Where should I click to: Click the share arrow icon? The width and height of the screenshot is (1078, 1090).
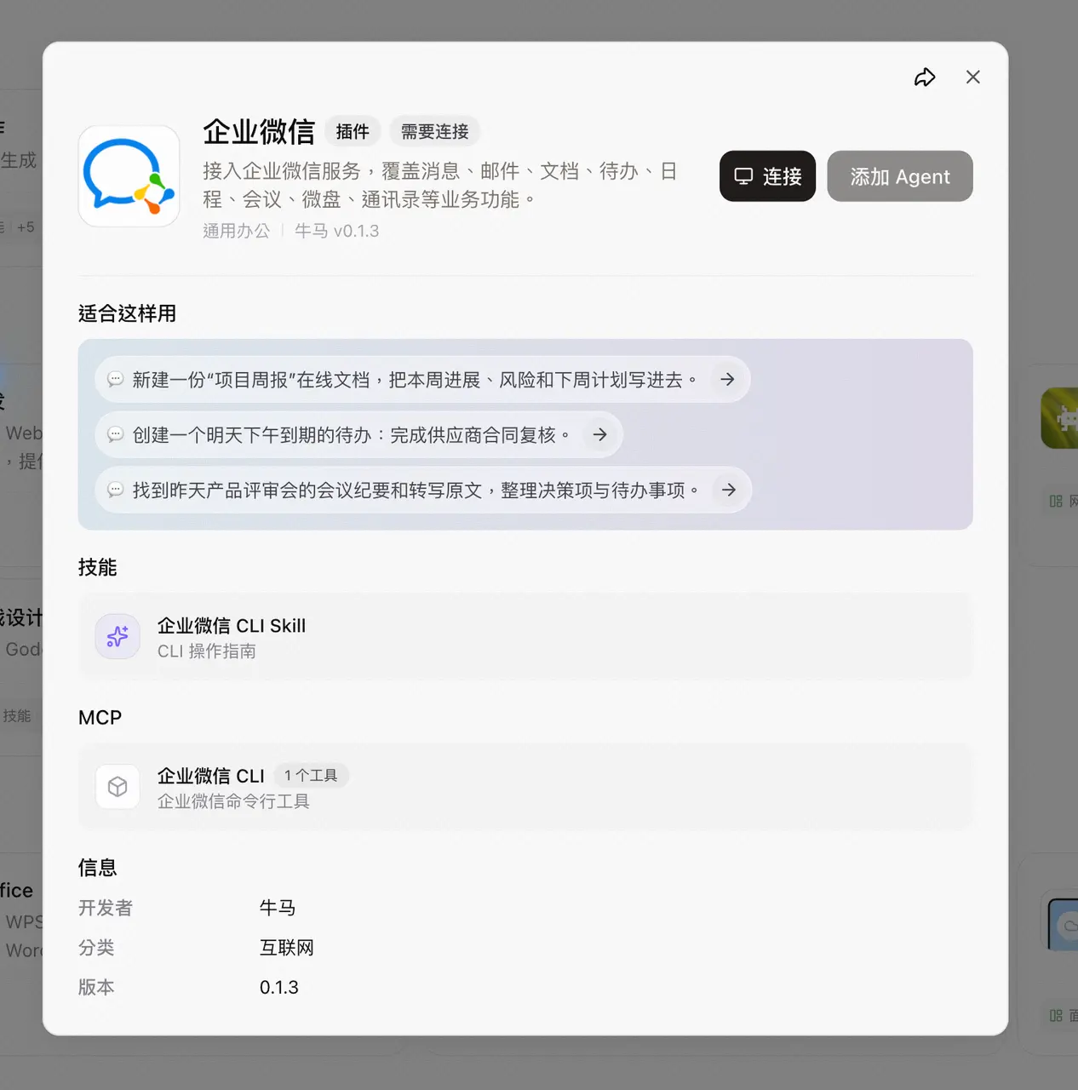click(925, 77)
